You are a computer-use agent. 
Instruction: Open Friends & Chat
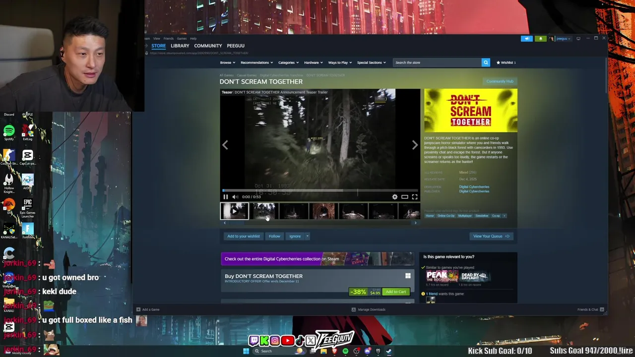pyautogui.click(x=590, y=309)
